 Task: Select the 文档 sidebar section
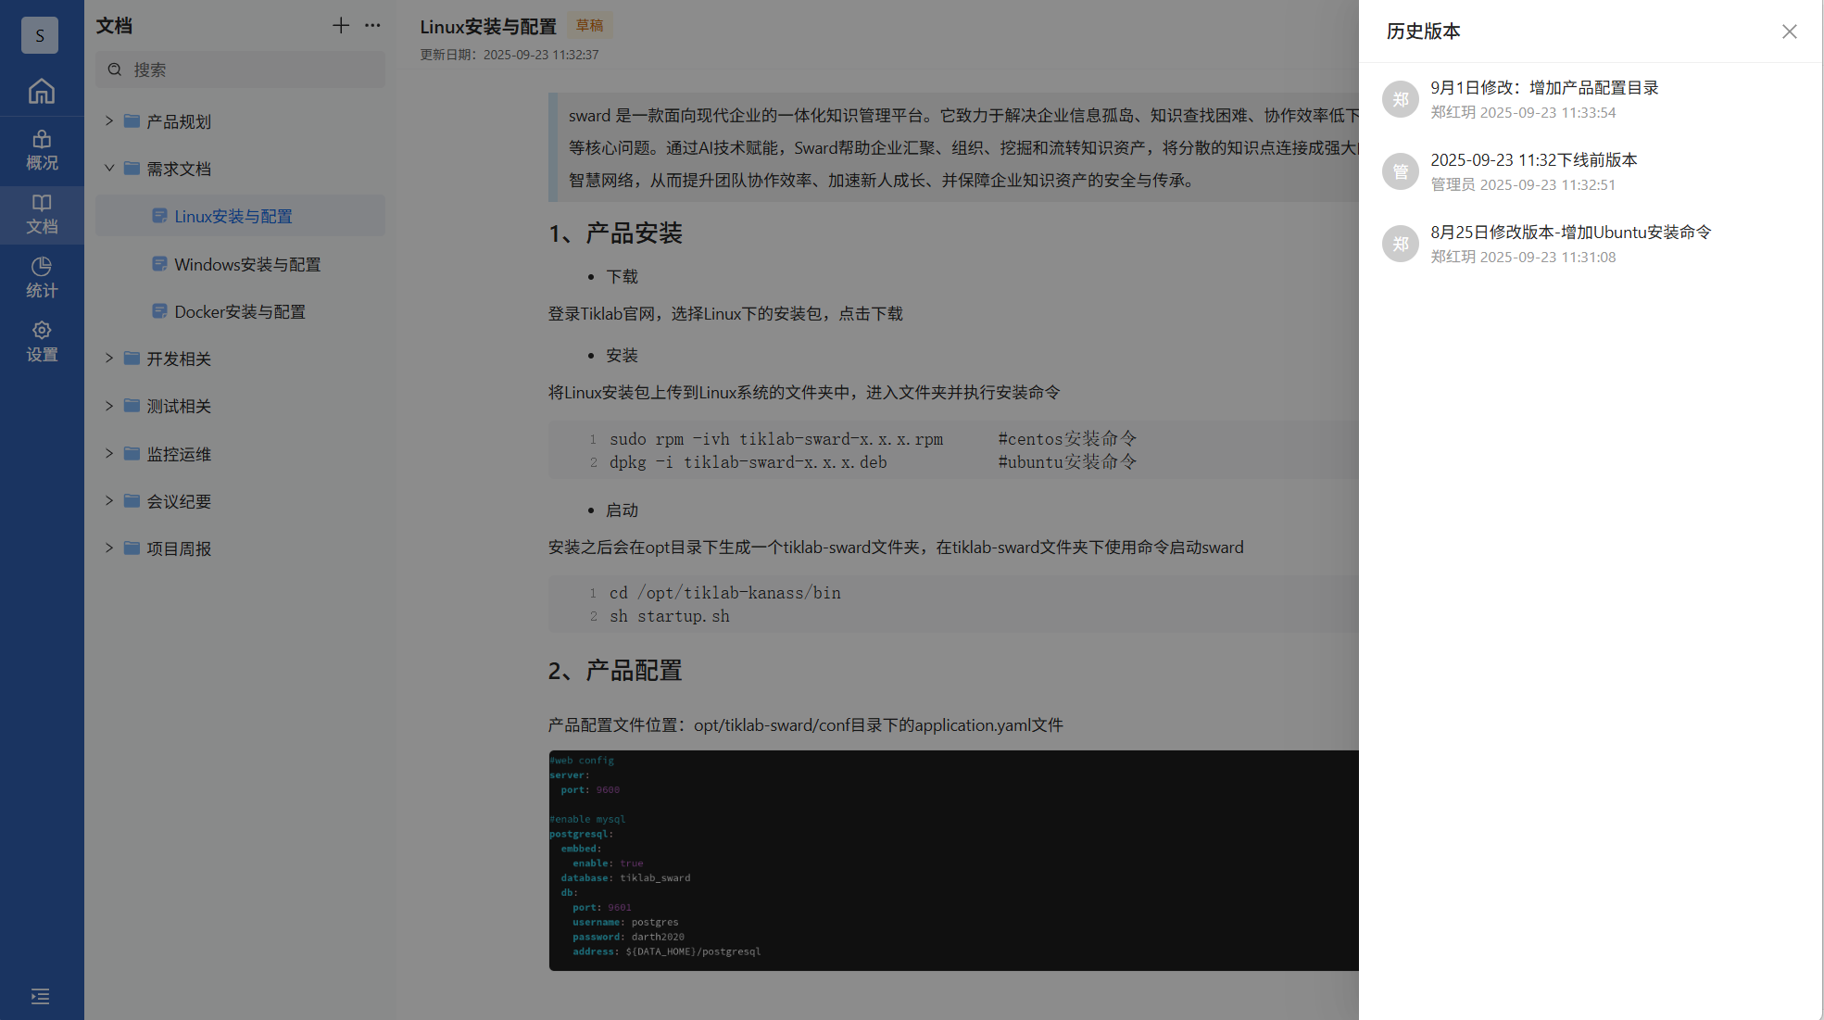click(x=42, y=215)
